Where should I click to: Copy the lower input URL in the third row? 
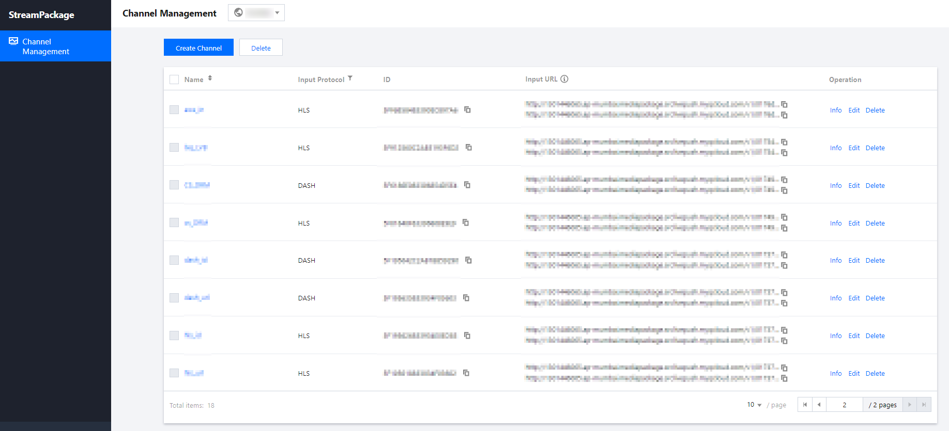pyautogui.click(x=784, y=190)
